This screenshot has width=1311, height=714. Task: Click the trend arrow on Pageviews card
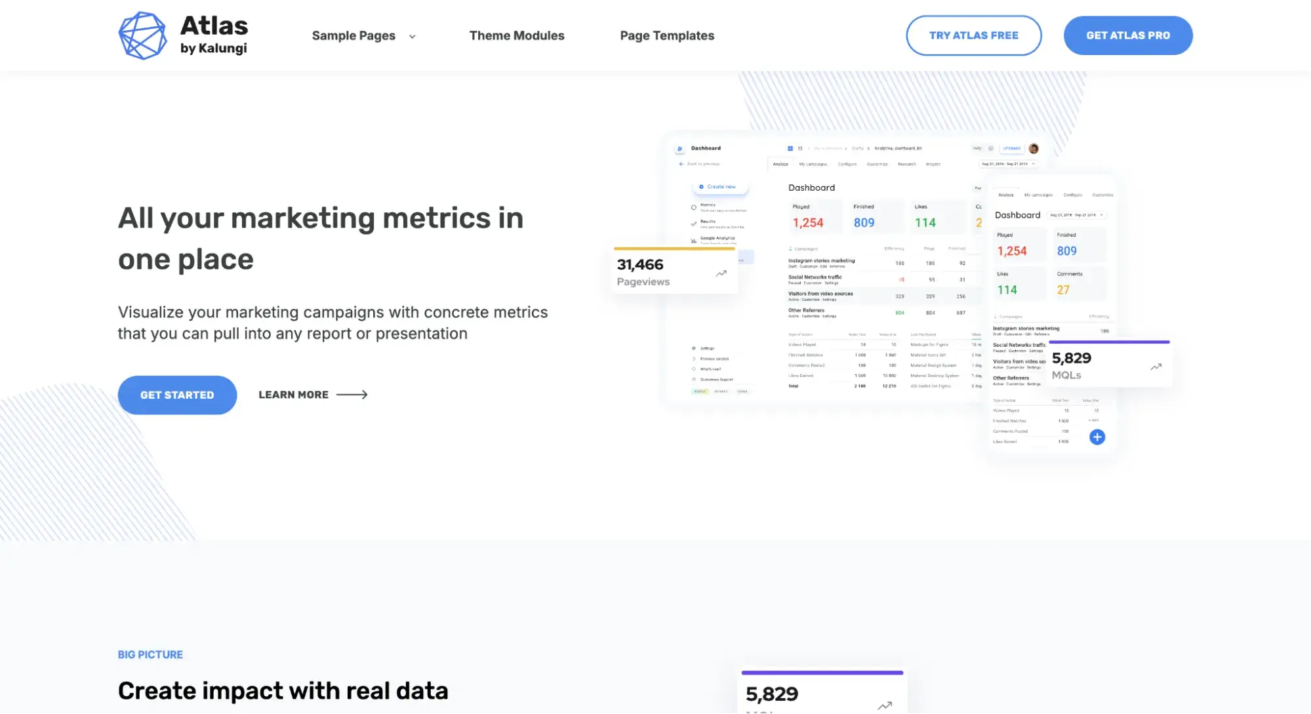pos(721,273)
